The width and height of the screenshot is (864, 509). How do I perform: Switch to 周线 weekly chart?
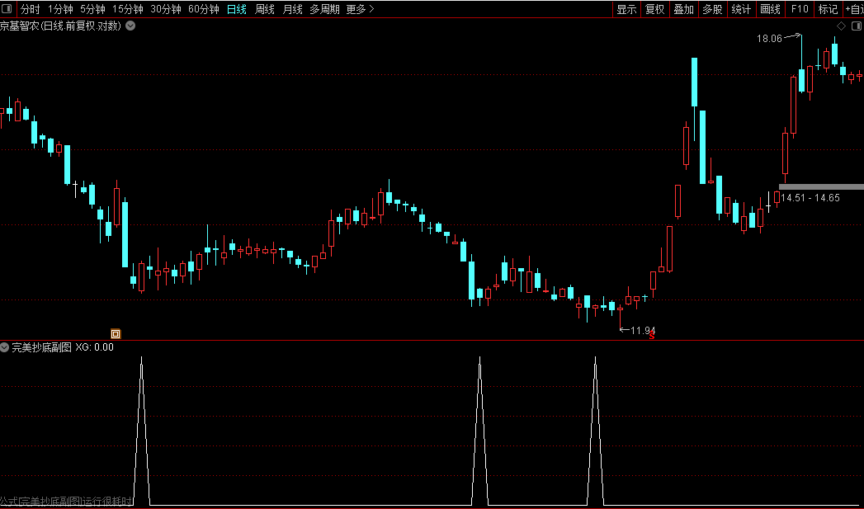click(x=265, y=9)
